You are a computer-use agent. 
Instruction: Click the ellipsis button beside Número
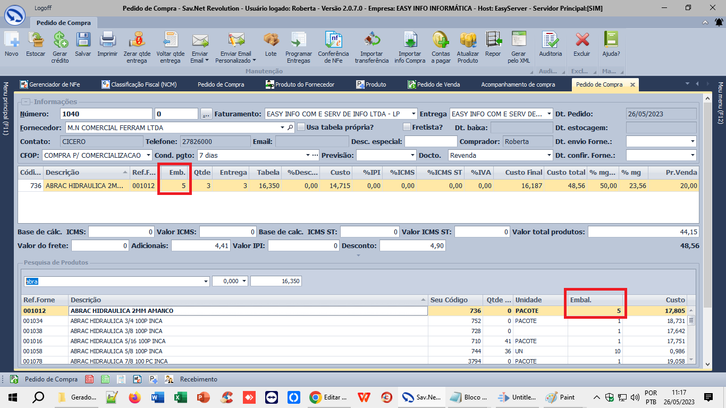click(x=206, y=114)
